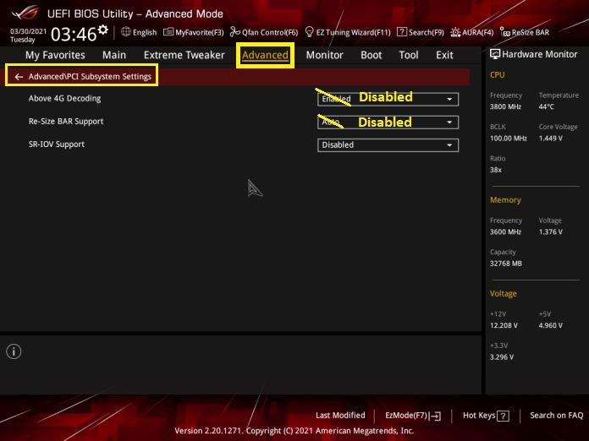Open AURA(F4) lighting settings
589x441 pixels.
(472, 32)
